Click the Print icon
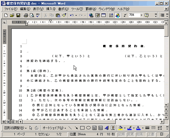The width and height of the screenshot is (170, 138). point(26,15)
